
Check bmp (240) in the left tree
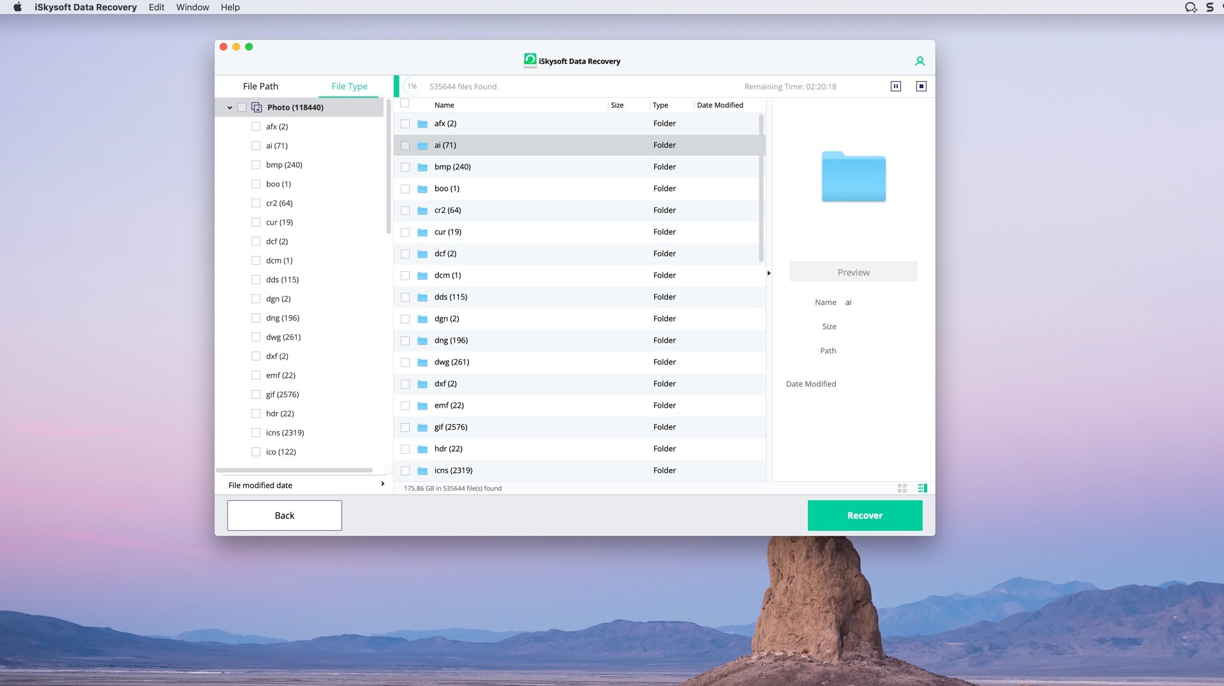256,165
